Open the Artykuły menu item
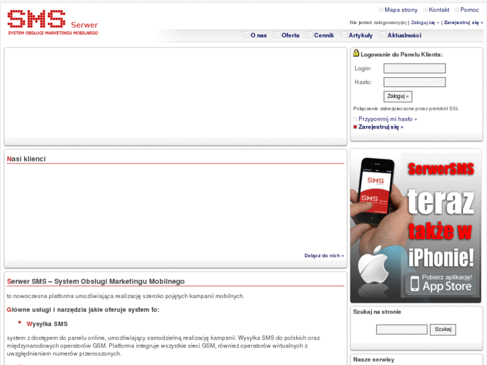 click(x=360, y=35)
